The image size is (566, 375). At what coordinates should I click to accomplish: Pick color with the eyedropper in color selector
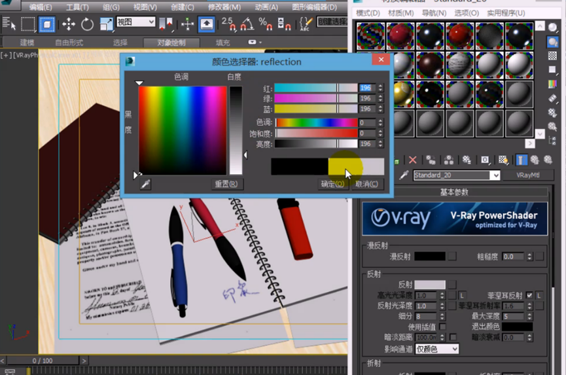(x=145, y=185)
